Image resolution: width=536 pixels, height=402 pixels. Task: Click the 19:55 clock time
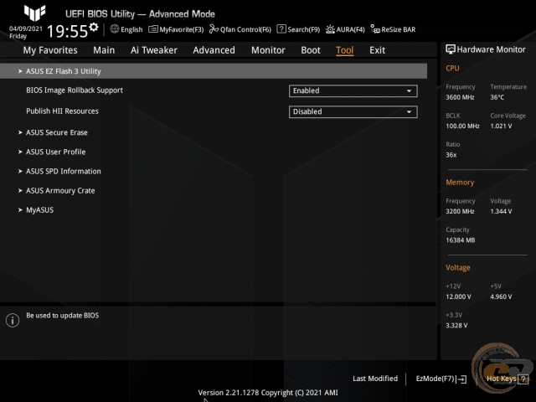[x=67, y=31]
